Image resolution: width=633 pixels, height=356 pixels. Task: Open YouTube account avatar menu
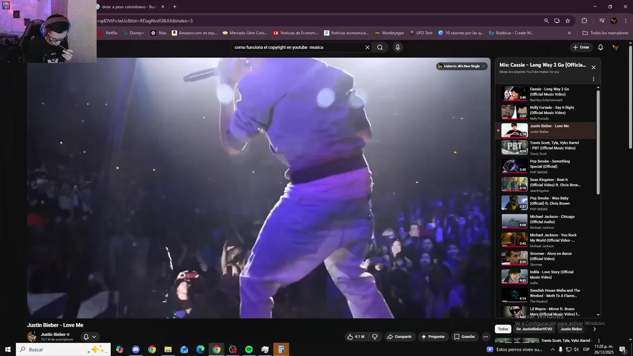[x=616, y=47]
